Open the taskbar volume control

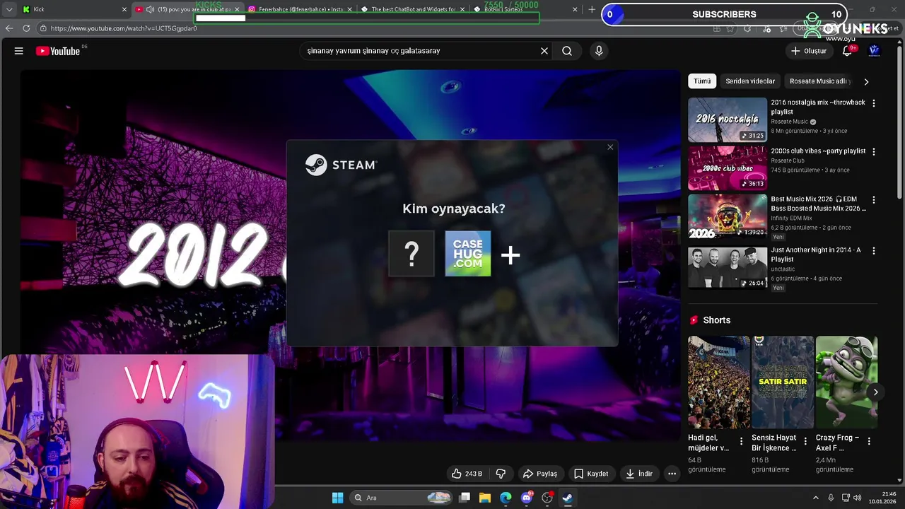(858, 498)
